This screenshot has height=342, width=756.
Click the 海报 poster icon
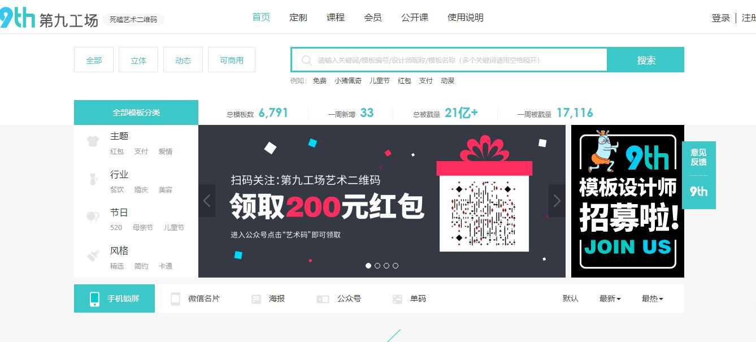(257, 299)
